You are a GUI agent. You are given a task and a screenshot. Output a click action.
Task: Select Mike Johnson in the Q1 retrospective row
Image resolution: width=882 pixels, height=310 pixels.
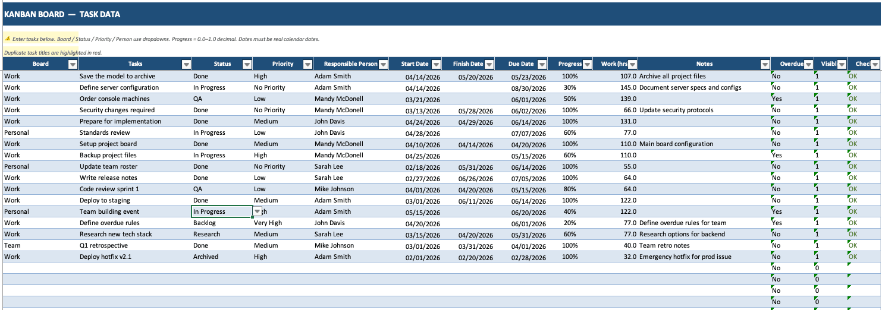(351, 245)
